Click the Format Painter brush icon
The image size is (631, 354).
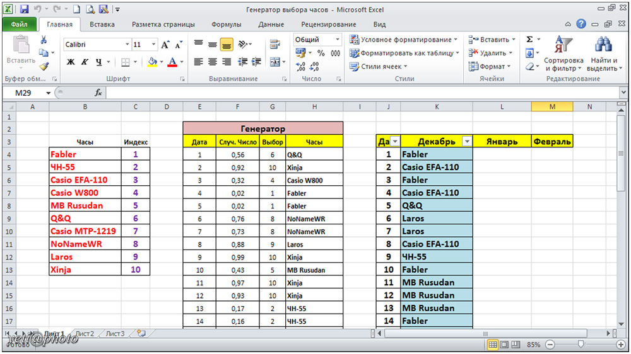[44, 66]
